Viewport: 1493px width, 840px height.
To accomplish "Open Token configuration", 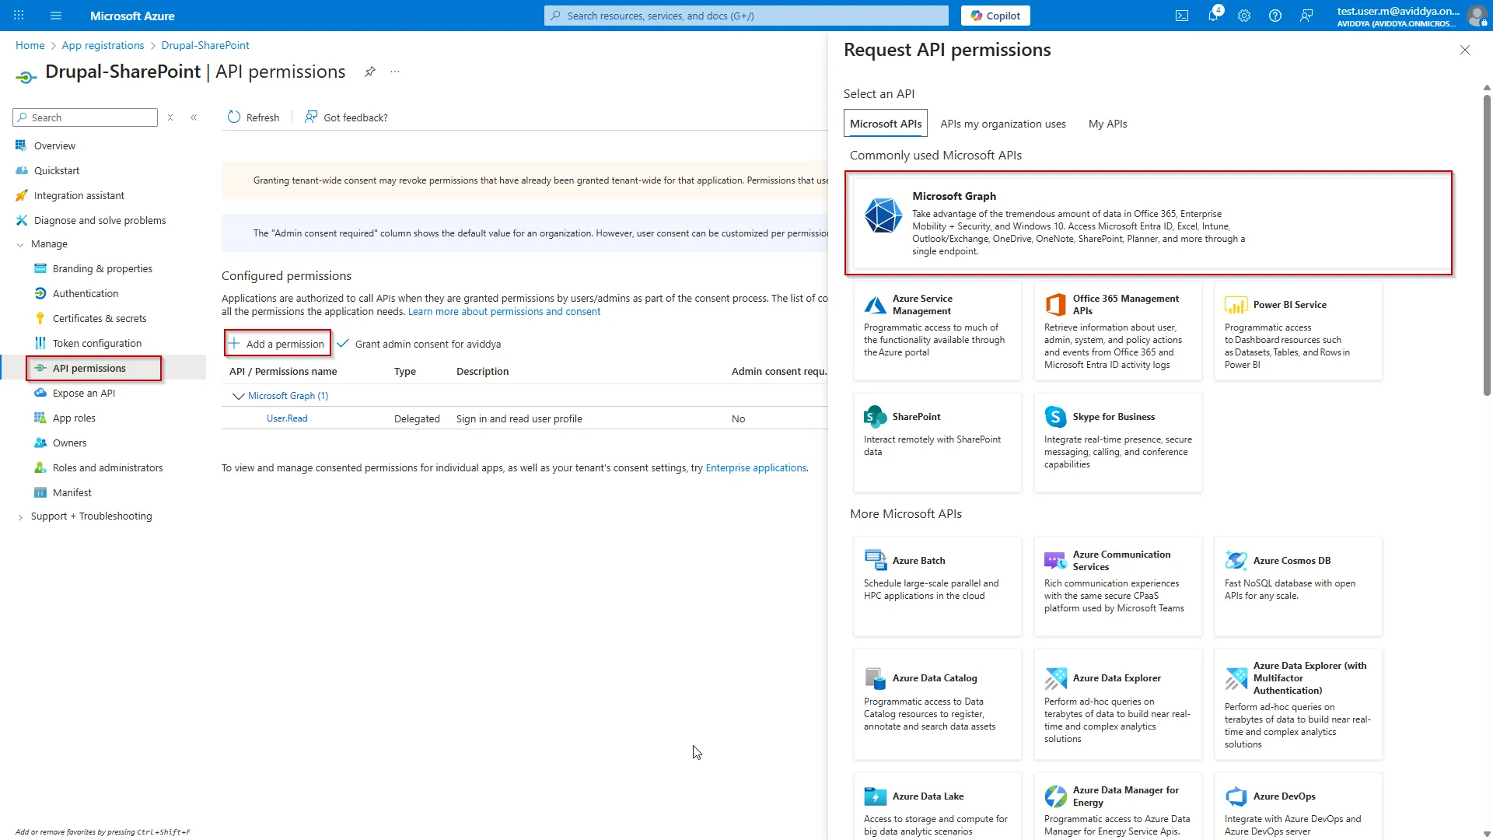I will pos(96,343).
